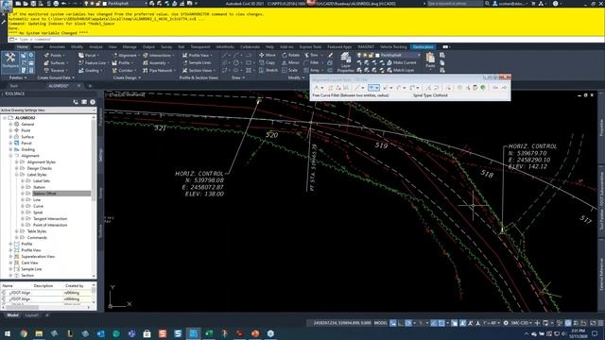605x340 pixels.
Task: Toggle the MODEL space status bar button
Action: [380, 323]
